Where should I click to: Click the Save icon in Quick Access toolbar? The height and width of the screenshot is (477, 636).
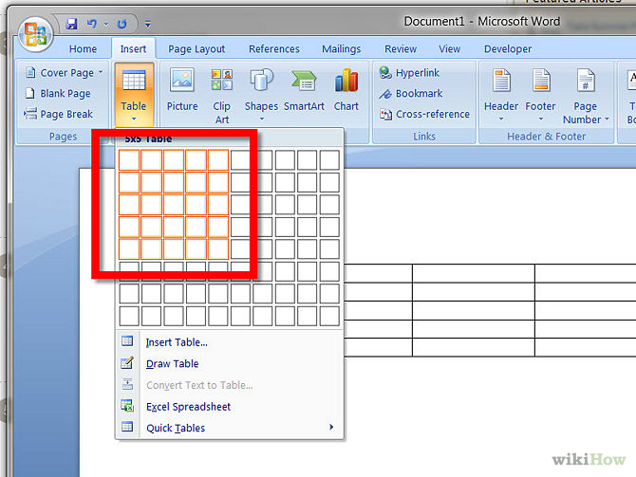coord(71,22)
